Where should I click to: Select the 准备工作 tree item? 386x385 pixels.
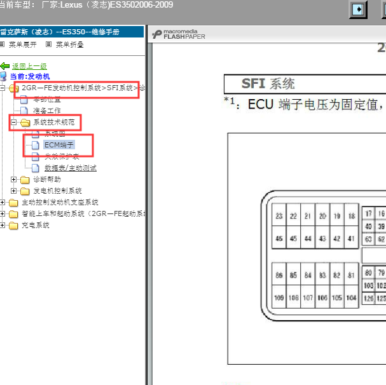click(47, 111)
